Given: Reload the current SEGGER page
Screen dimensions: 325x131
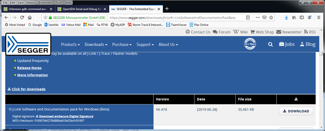Looking at the screenshot, I should point(22,17).
